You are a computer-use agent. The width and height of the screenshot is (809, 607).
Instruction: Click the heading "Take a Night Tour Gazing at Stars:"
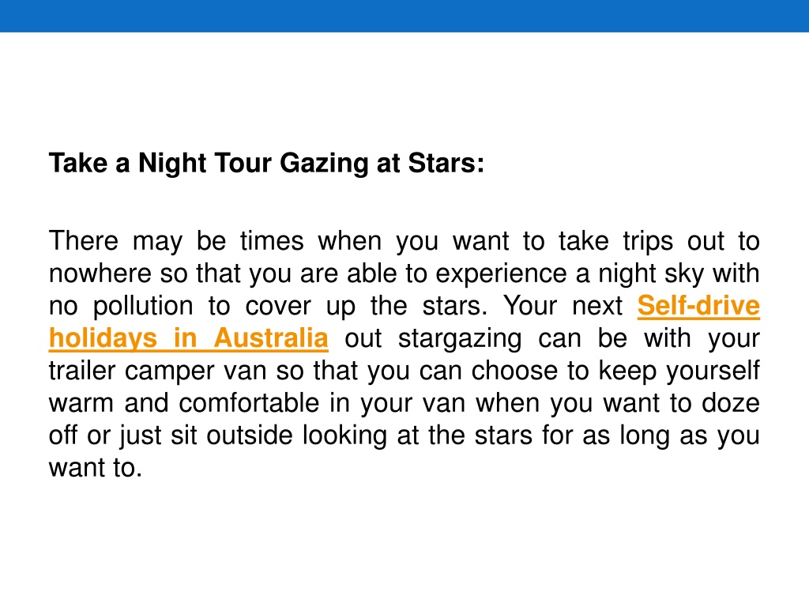(267, 163)
